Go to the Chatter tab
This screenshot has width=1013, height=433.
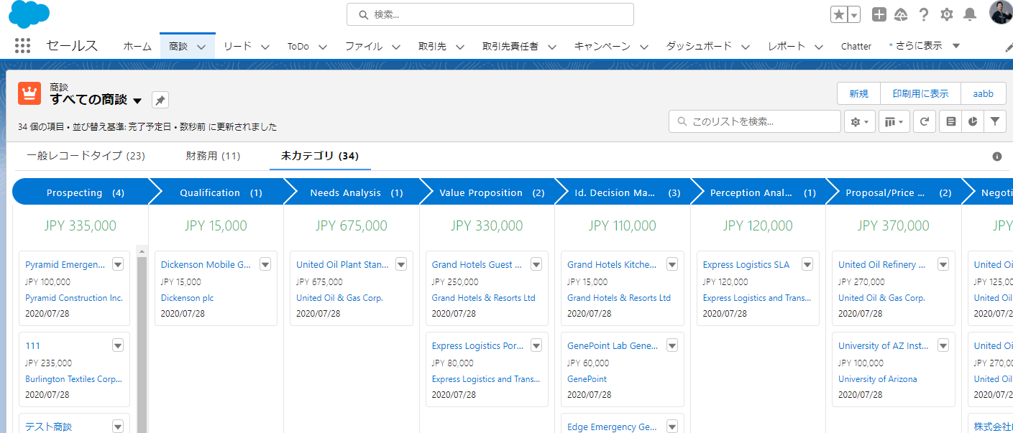[856, 46]
